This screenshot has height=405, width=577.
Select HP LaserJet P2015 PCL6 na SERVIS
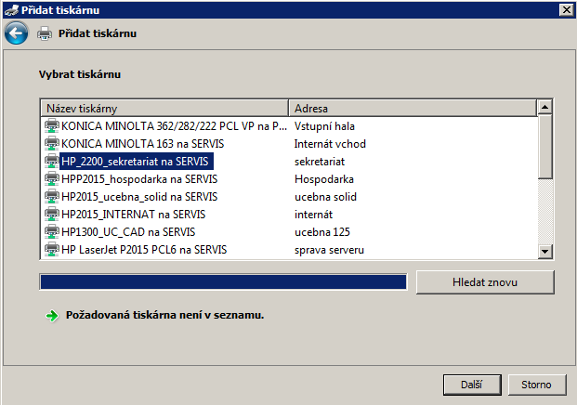(144, 250)
